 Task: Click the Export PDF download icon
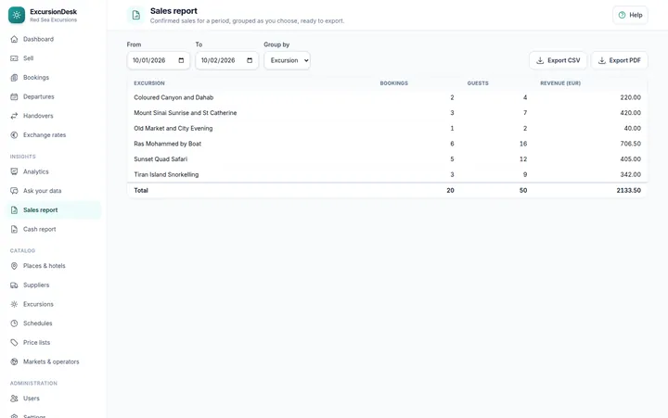(601, 60)
